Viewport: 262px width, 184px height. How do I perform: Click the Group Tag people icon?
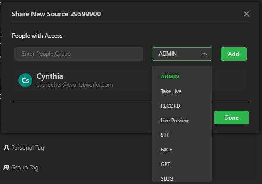(x=6, y=167)
